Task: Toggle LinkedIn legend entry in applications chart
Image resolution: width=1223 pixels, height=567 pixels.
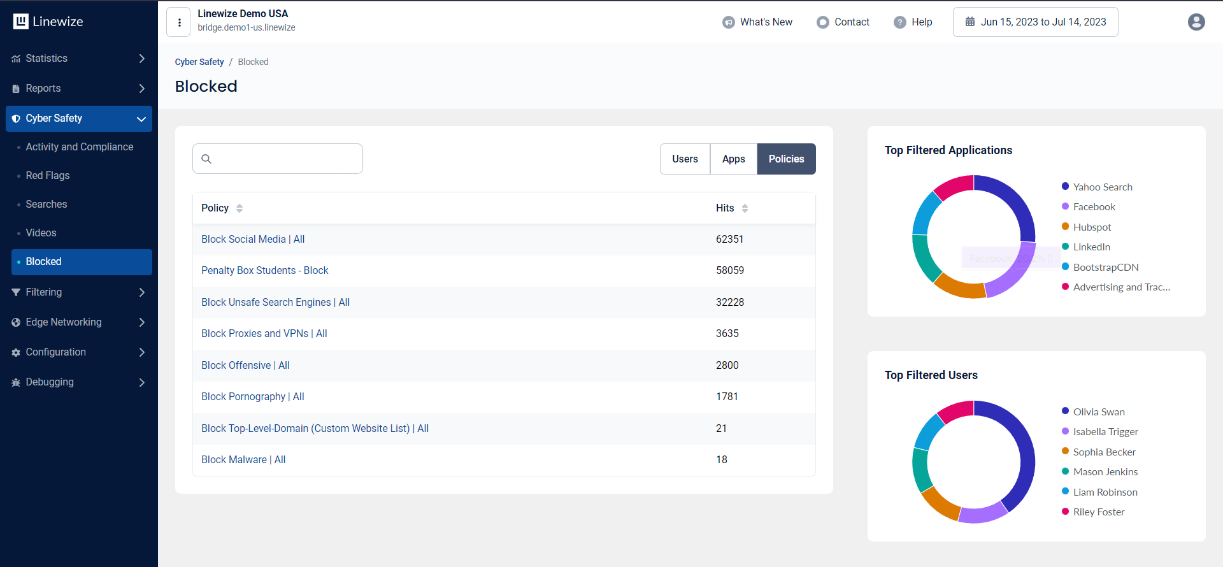Action: (1091, 247)
